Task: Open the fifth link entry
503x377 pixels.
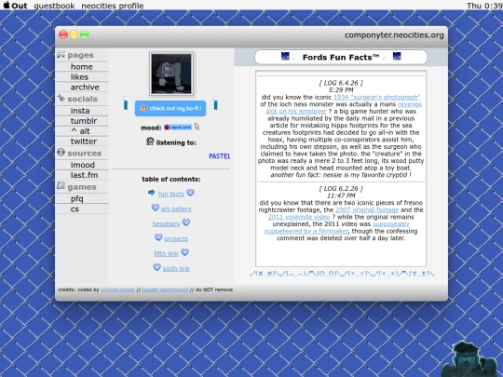Action: pos(166,253)
